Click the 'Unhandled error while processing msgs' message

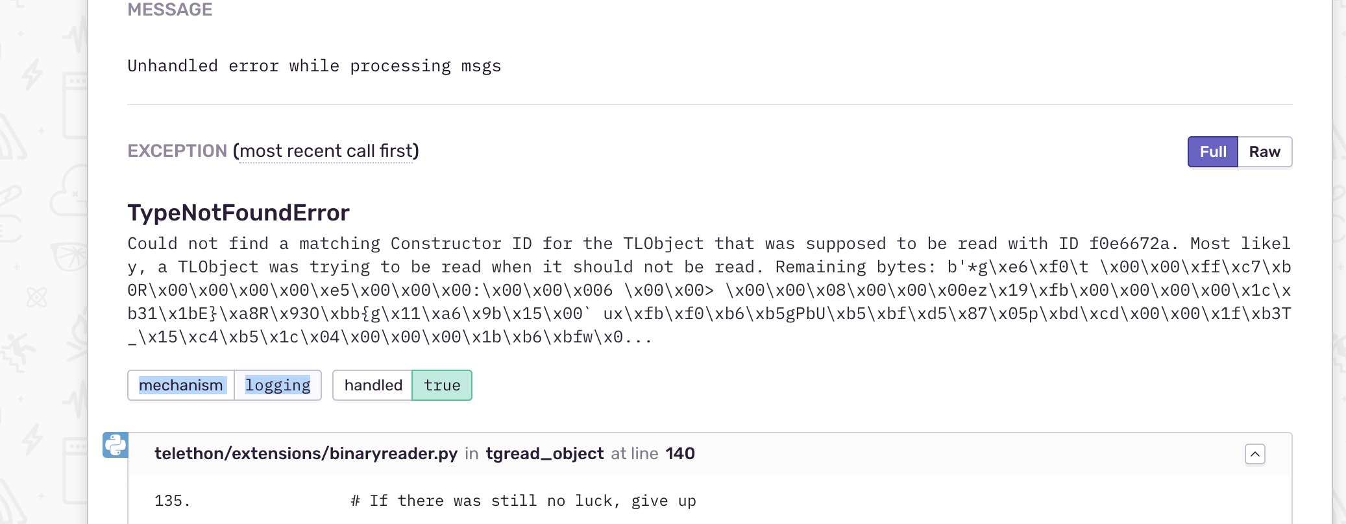pyautogui.click(x=314, y=65)
